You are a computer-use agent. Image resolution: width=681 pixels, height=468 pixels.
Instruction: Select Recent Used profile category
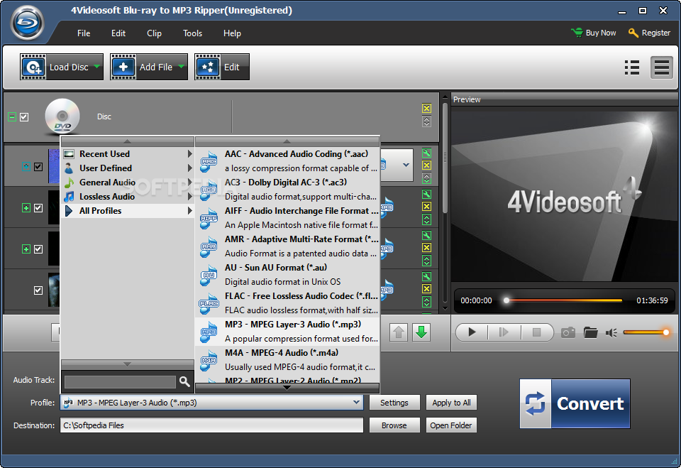127,154
